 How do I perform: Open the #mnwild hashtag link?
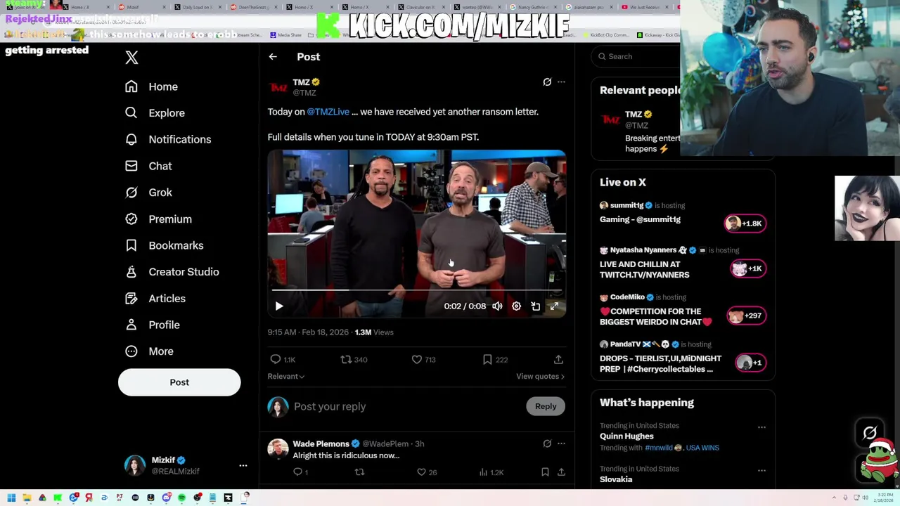[658, 448]
